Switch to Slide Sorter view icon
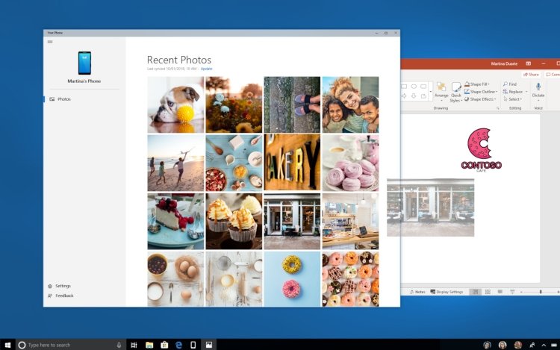The image size is (560, 350). 488,292
